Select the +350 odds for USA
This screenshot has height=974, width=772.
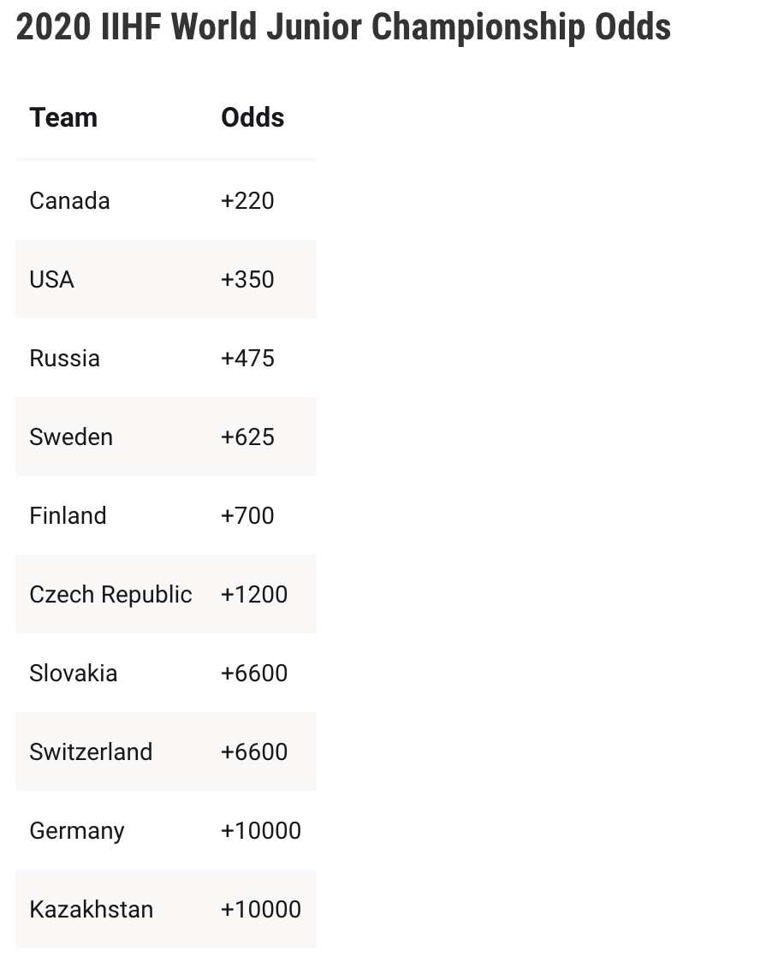click(x=247, y=280)
